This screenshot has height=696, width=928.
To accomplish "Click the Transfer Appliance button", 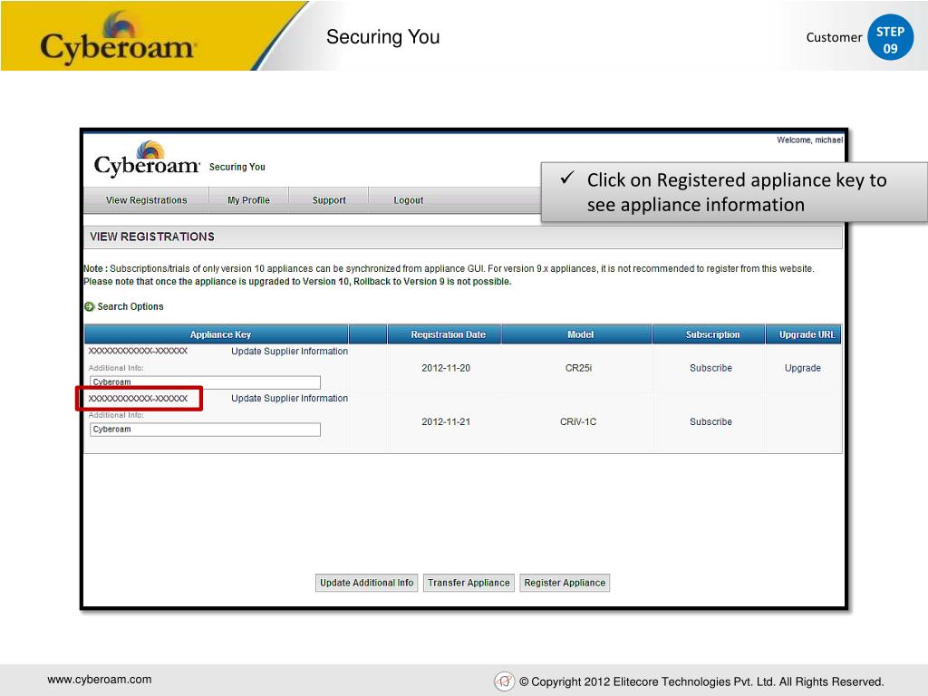I will pyautogui.click(x=469, y=583).
